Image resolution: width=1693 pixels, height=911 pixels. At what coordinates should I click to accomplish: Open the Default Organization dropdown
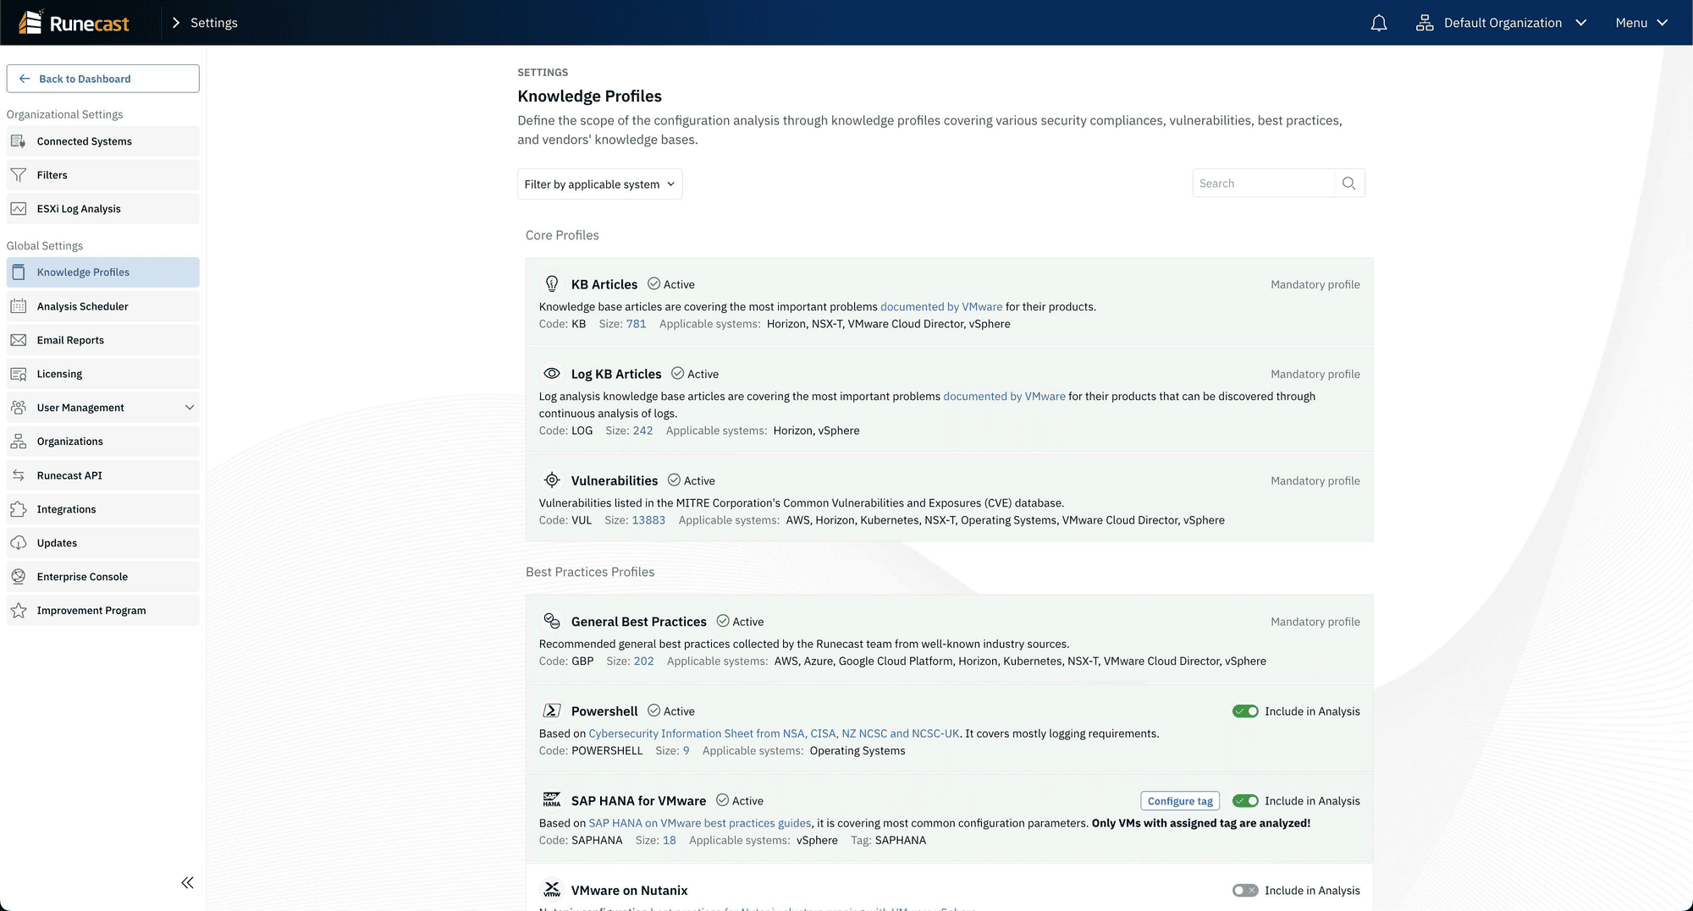[1502, 23]
